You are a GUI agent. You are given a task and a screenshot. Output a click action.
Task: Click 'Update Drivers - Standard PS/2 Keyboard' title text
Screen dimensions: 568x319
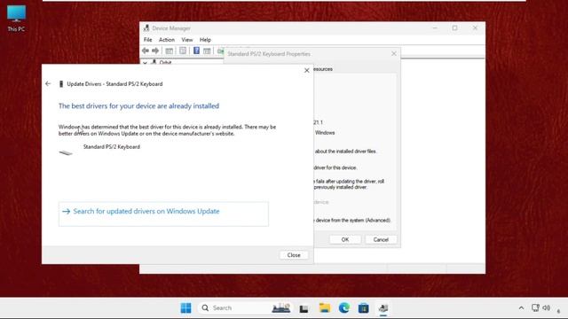(114, 84)
